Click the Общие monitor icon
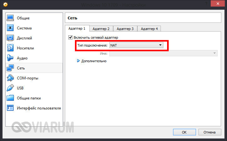 (10, 18)
